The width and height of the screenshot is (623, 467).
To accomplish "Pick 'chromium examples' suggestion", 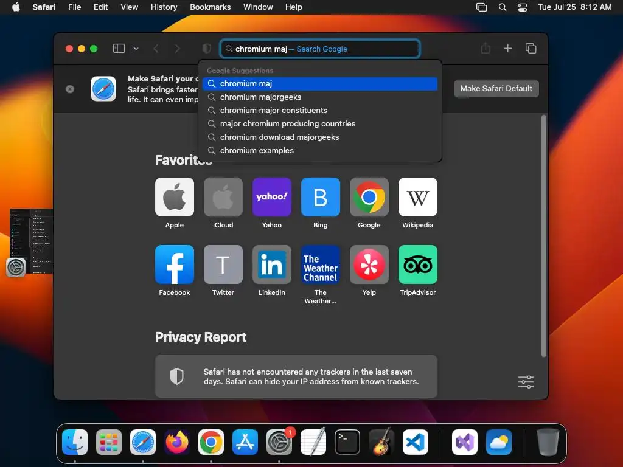I will pyautogui.click(x=320, y=151).
